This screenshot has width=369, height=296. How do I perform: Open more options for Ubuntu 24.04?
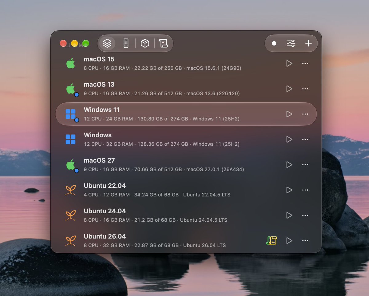(x=305, y=215)
